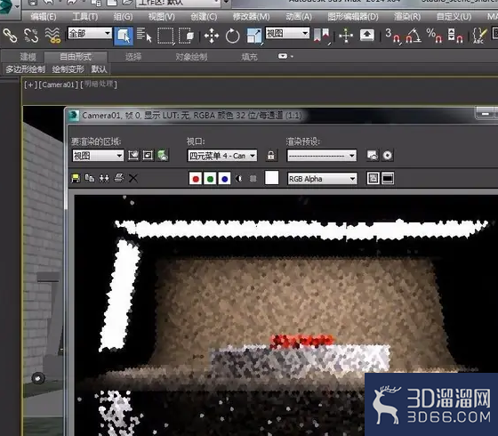498x436 pixels.
Task: Open the [Camera01] viewport label menu
Action: coord(59,85)
